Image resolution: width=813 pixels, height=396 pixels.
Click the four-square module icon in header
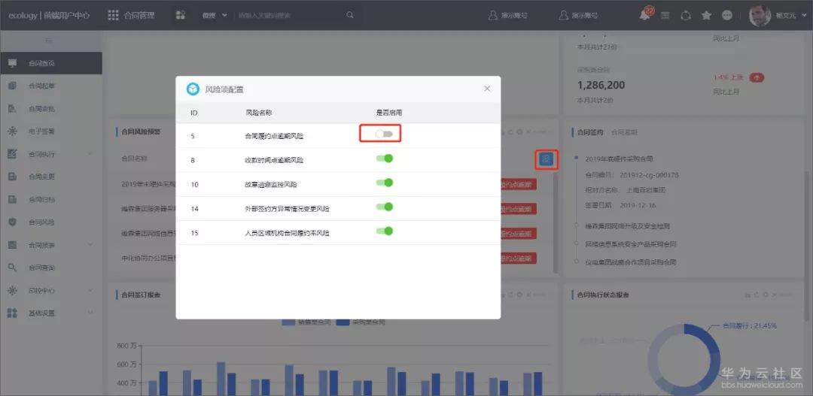(181, 15)
